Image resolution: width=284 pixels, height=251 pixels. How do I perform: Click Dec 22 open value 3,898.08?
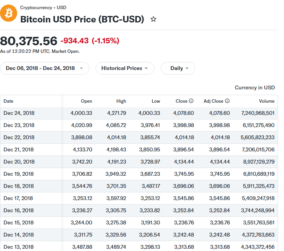82,137
